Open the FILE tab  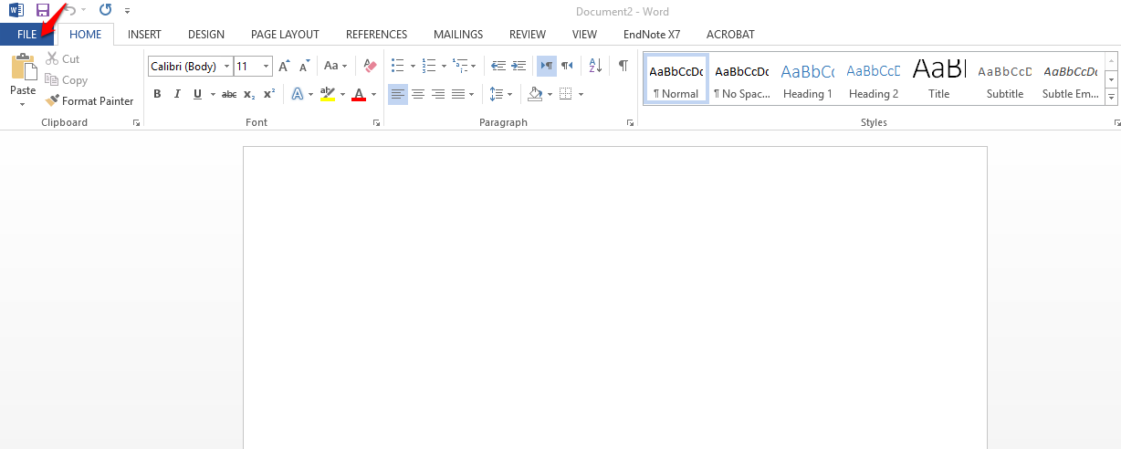tap(26, 35)
